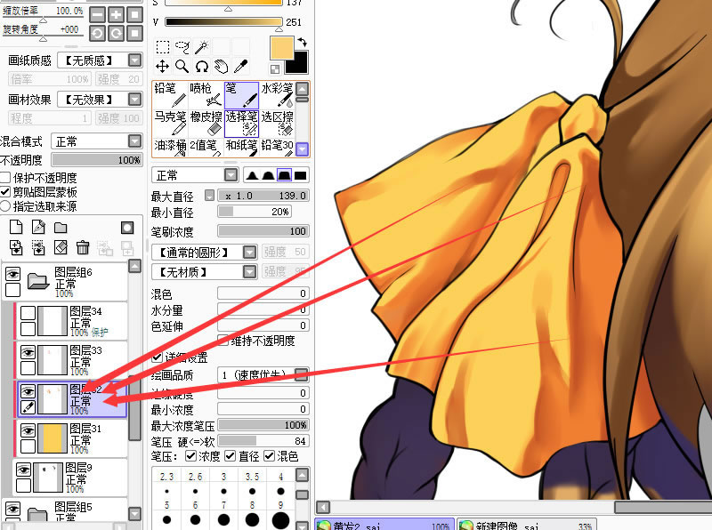Choose the 橡皮擦 eraser tool
This screenshot has height=530, width=712.
(x=206, y=124)
